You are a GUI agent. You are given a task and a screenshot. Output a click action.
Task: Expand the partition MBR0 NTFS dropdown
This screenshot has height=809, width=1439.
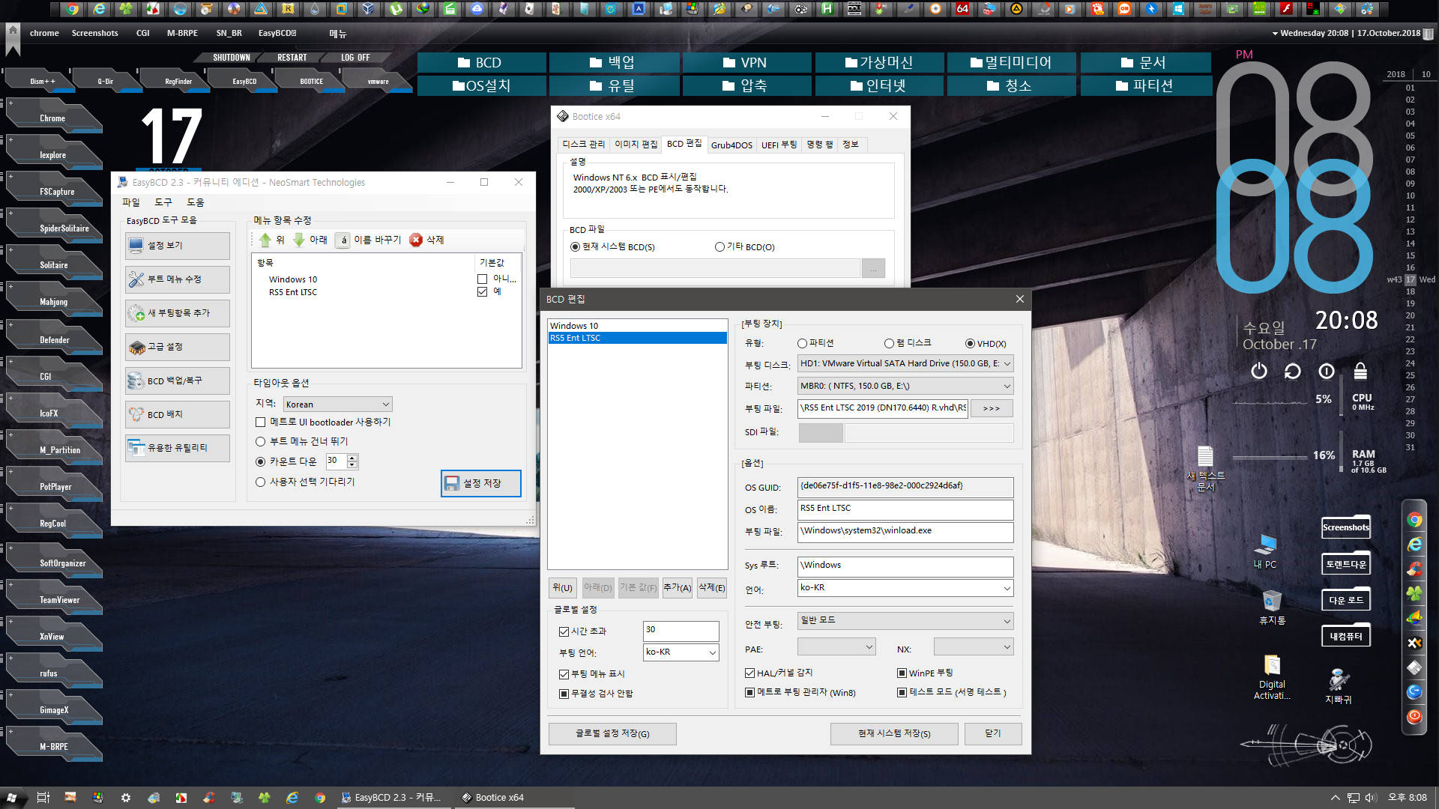905,386
